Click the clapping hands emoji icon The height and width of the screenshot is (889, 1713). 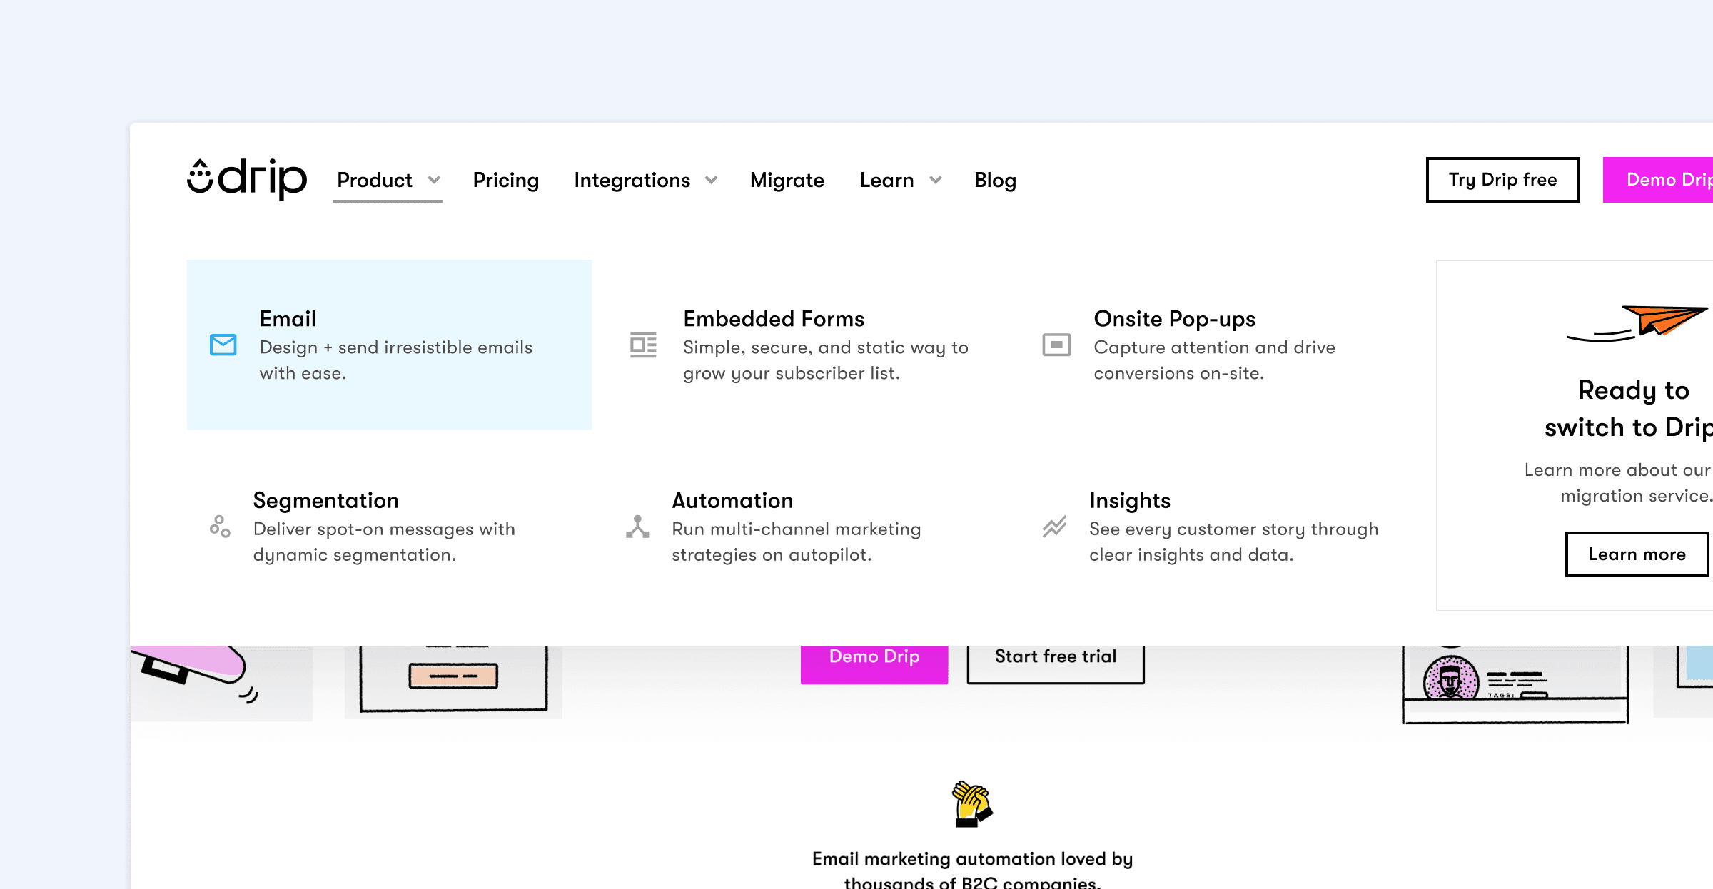tap(972, 803)
